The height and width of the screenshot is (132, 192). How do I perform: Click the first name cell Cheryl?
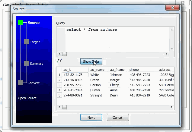[x=118, y=85]
